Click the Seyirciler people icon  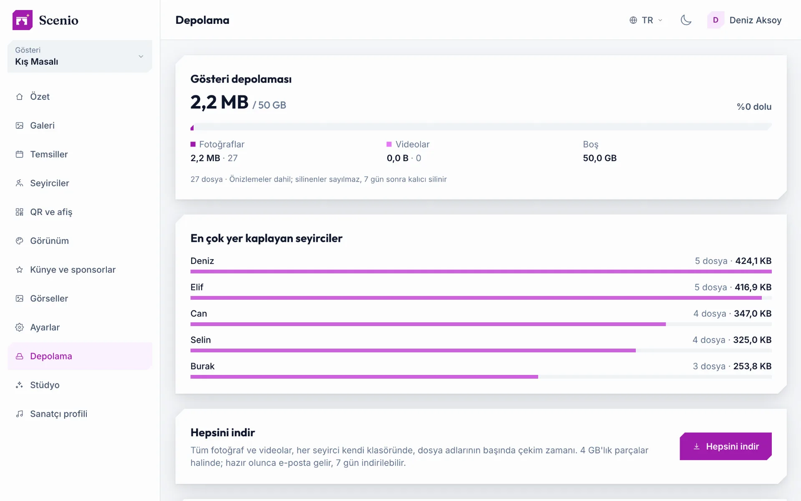(20, 183)
